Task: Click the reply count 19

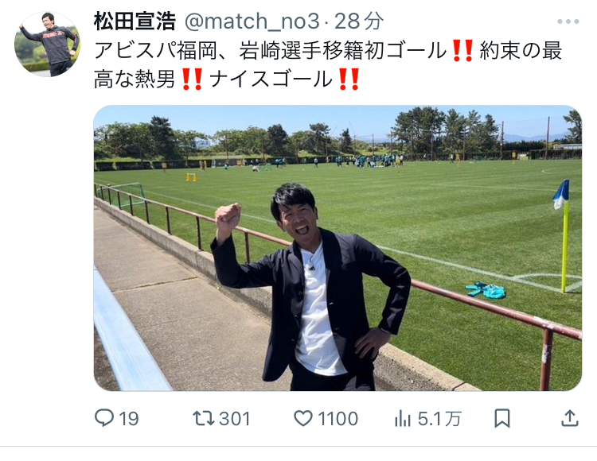Action: coord(129,419)
